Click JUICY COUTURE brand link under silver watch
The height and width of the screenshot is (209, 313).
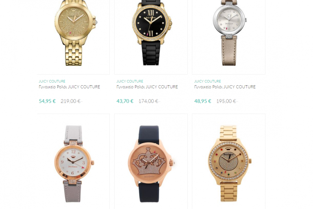(x=208, y=81)
